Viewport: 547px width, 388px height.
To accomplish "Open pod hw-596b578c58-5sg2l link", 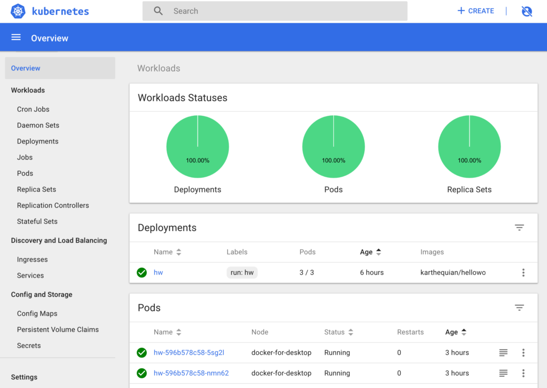I will click(x=189, y=353).
